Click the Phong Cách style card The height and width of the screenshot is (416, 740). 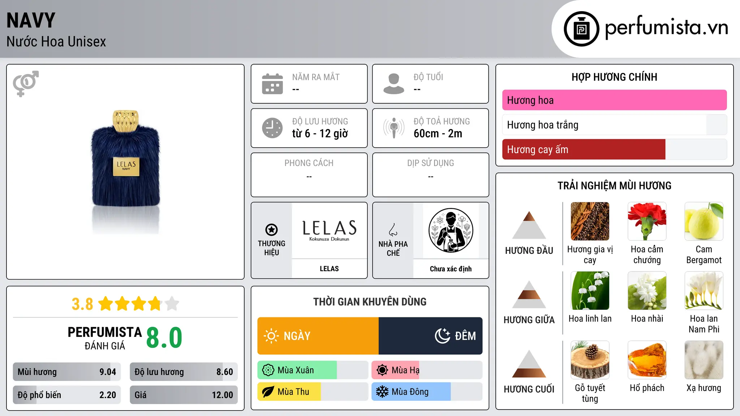(309, 175)
